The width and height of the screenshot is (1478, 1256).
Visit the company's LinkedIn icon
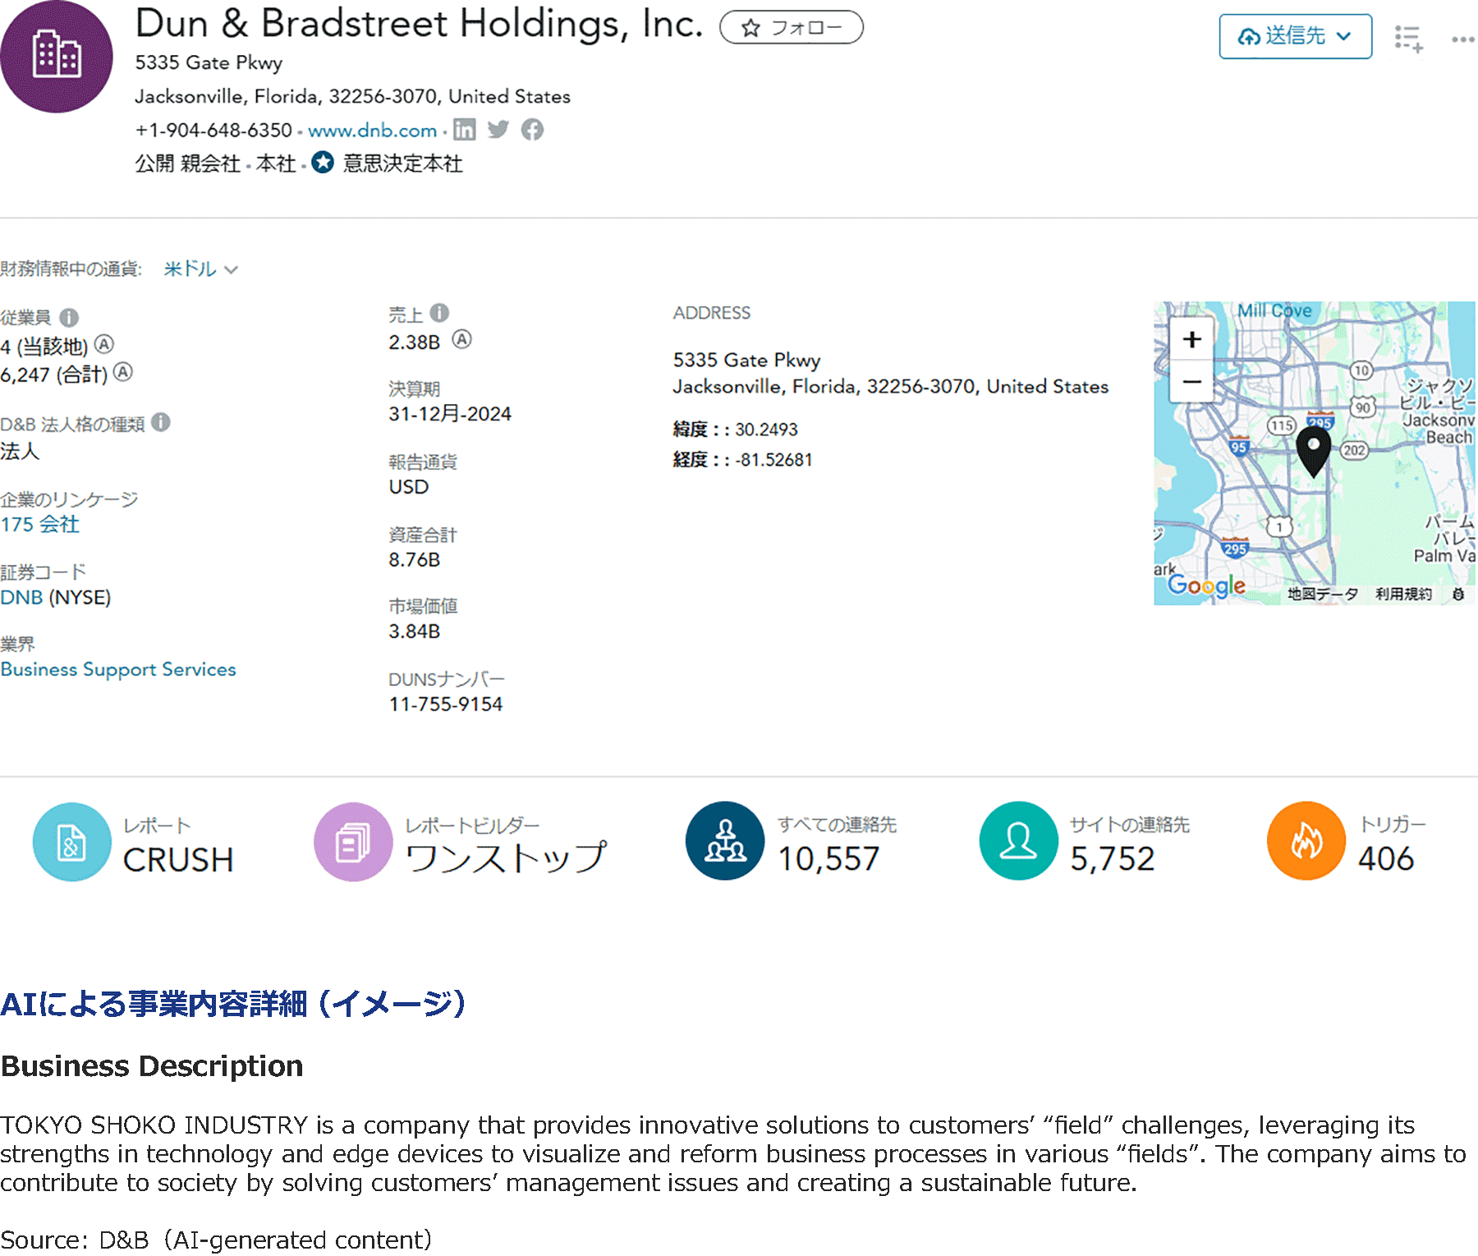466,130
